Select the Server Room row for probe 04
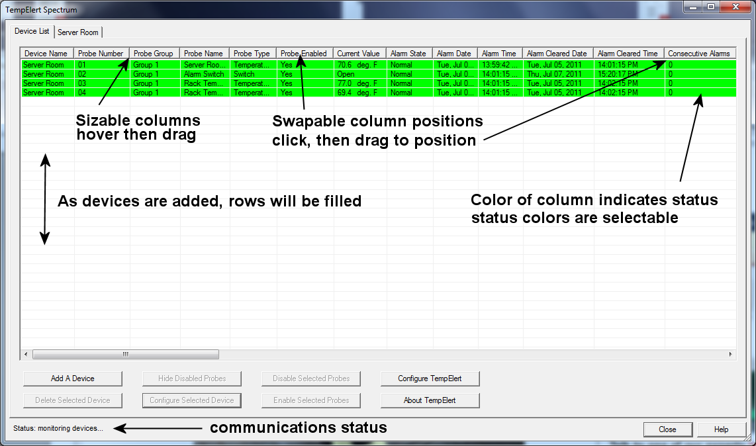756x446 pixels. click(378, 93)
